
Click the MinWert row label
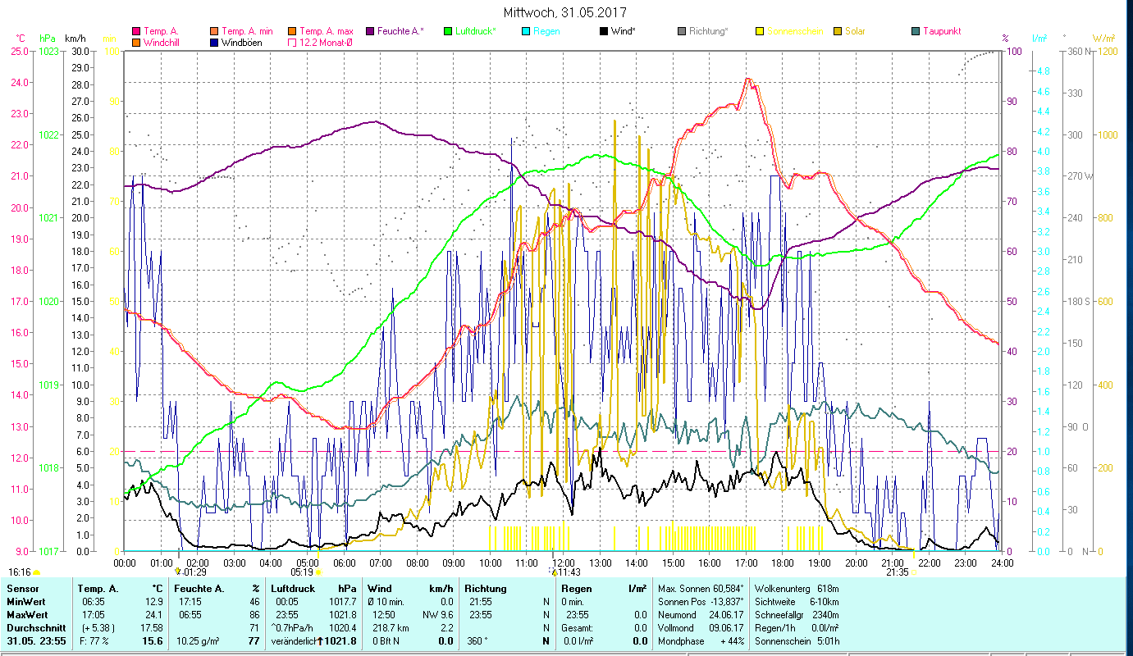point(26,601)
